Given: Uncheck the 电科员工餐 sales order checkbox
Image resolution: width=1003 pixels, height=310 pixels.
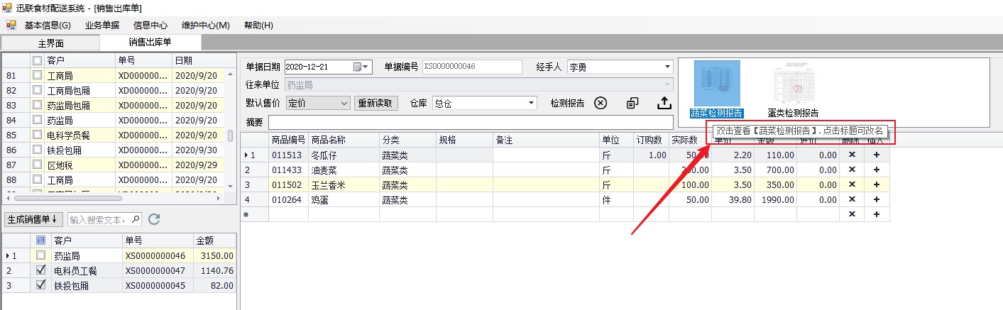Looking at the screenshot, I should (x=40, y=270).
